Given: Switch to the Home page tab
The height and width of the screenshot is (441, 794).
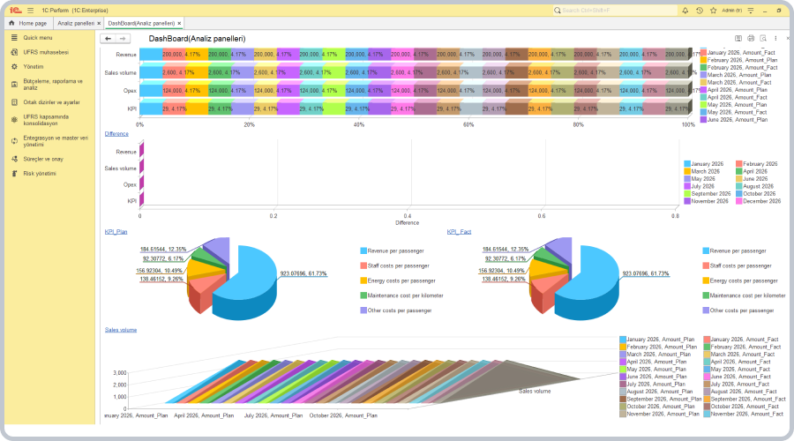Looking at the screenshot, I should coord(28,23).
